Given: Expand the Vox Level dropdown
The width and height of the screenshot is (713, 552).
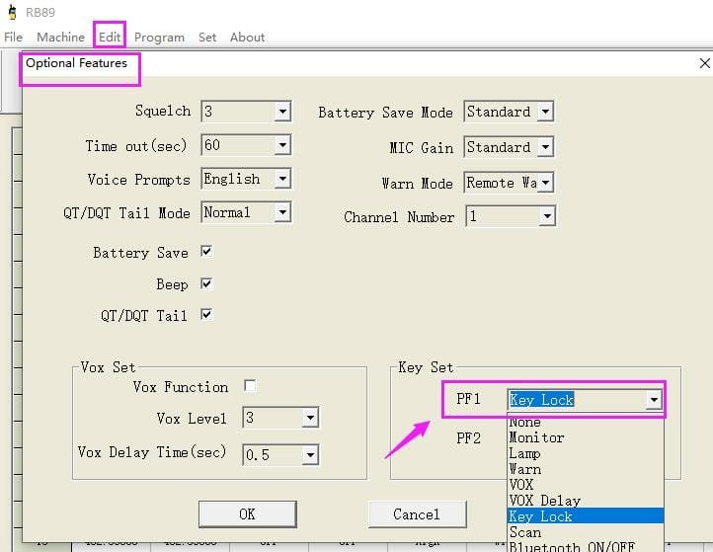Looking at the screenshot, I should pos(310,418).
